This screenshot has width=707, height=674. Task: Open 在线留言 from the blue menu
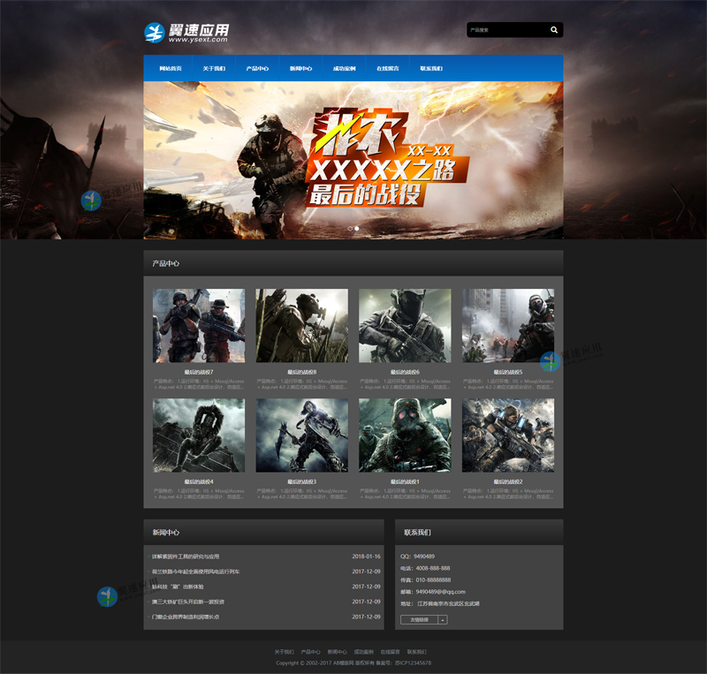pos(388,68)
